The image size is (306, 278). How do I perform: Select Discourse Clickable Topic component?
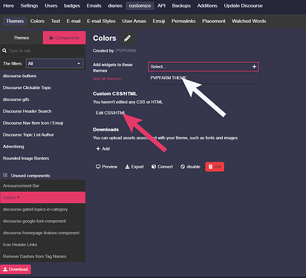[43, 87]
